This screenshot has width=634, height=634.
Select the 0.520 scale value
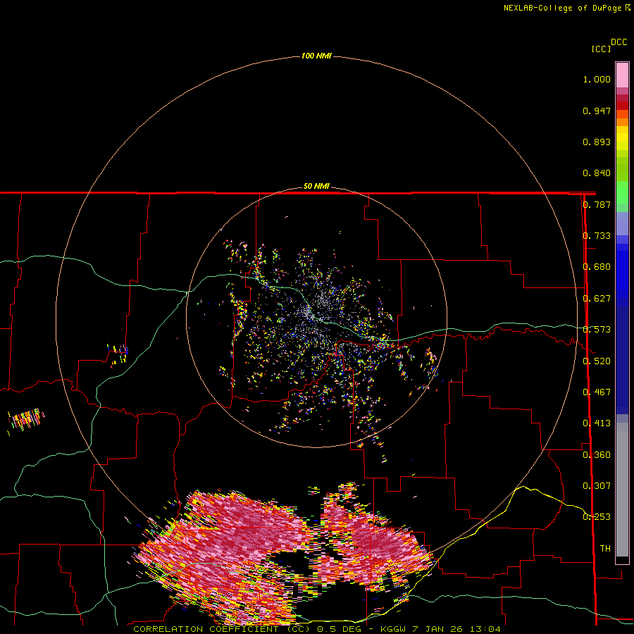[597, 361]
